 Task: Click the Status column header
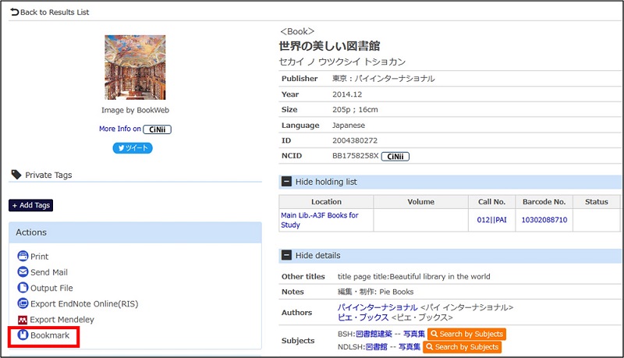(x=597, y=202)
